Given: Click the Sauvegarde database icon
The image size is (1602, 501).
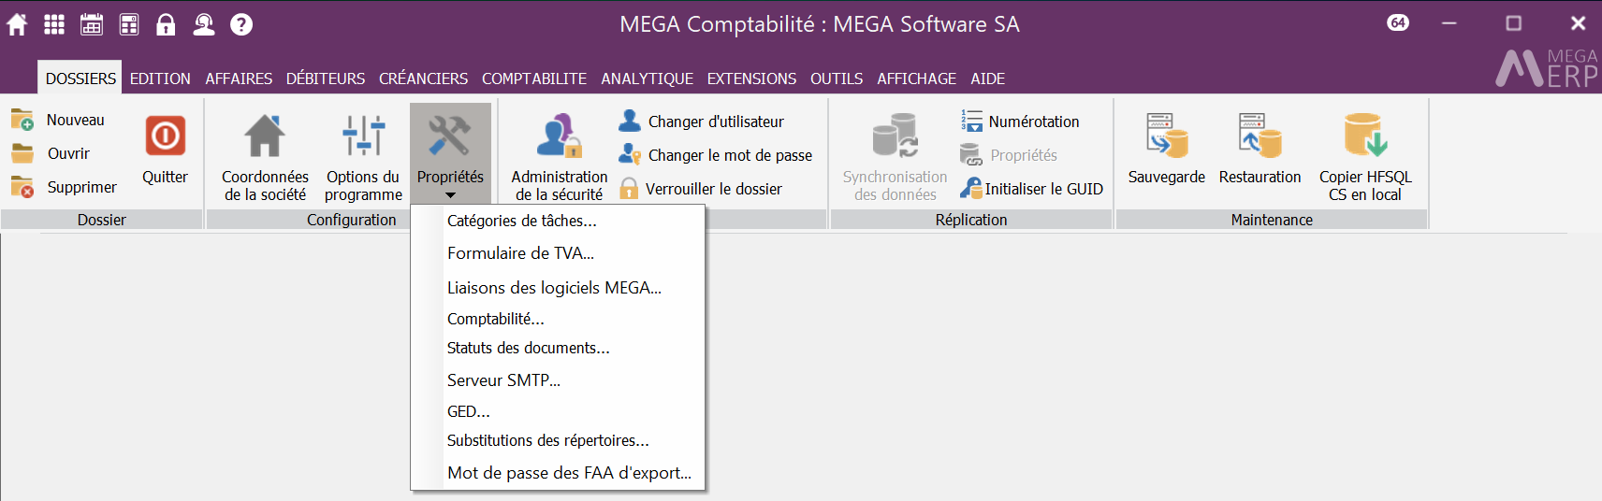Looking at the screenshot, I should [x=1166, y=136].
